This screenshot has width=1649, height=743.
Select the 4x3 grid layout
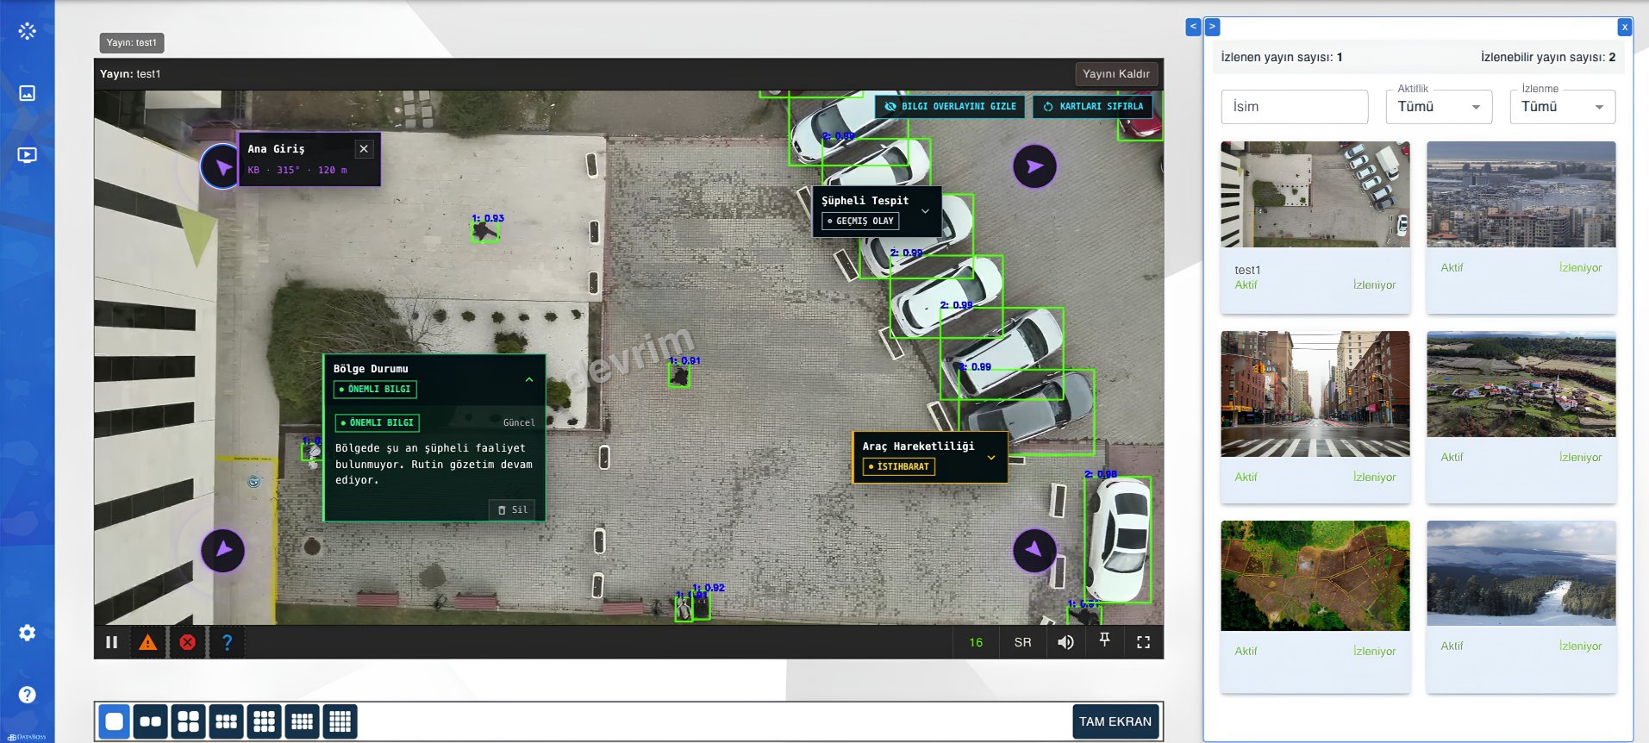(303, 721)
